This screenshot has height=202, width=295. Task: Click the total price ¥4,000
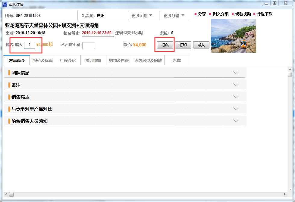coord(140,45)
